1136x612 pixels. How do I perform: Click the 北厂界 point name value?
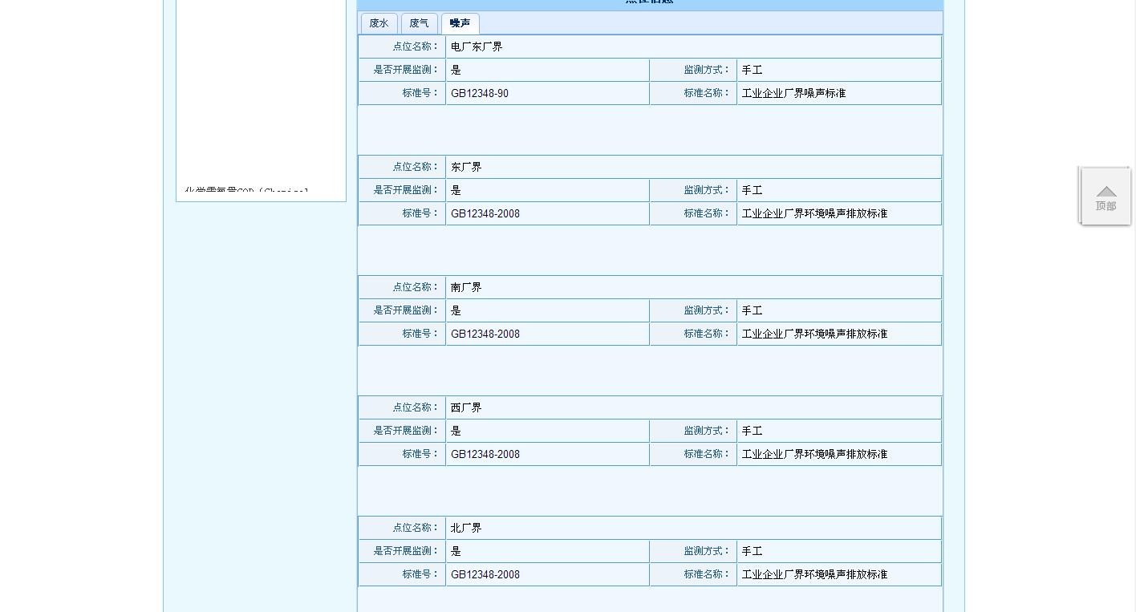point(466,528)
